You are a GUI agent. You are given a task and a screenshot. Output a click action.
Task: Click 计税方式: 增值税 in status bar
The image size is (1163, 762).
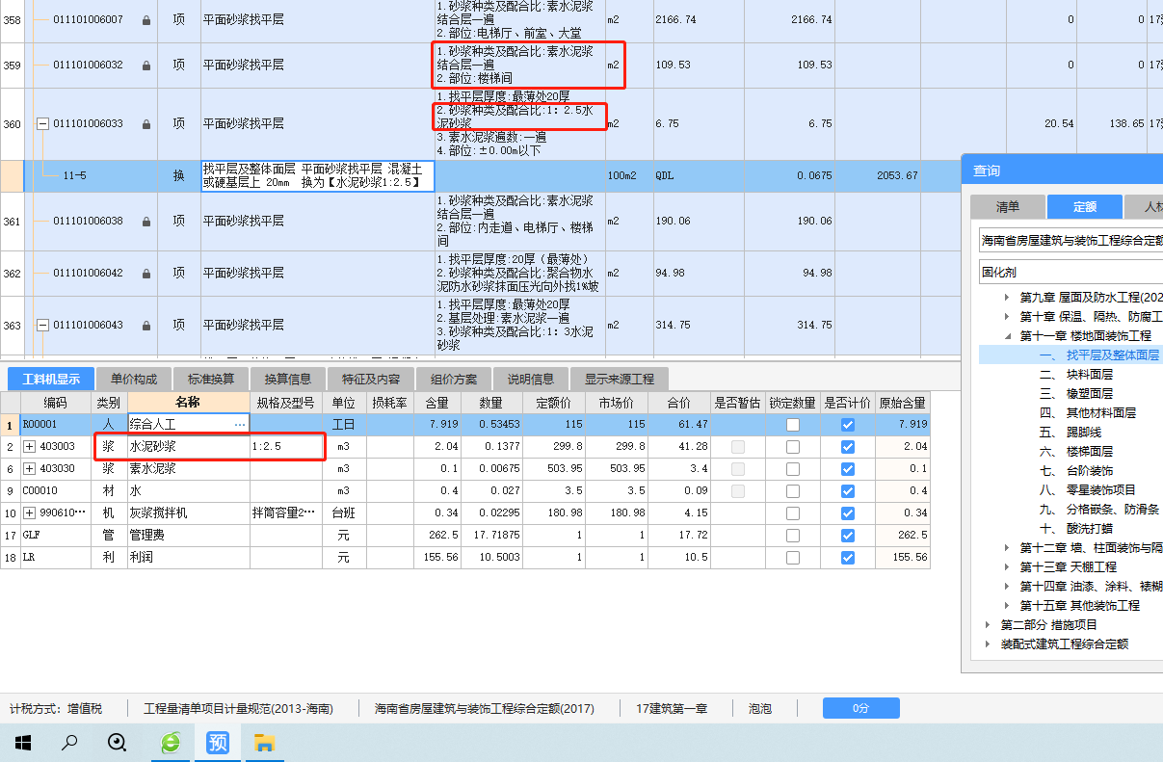tap(56, 709)
